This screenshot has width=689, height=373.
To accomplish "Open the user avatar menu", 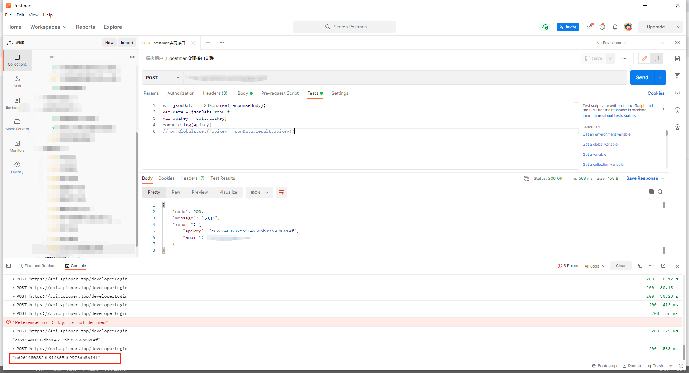I will point(628,27).
